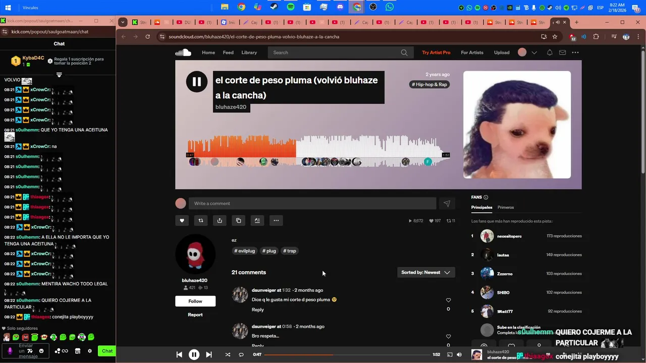Viewport: 646px width, 363px height.
Task: Share the track via the share icon
Action: click(x=220, y=220)
